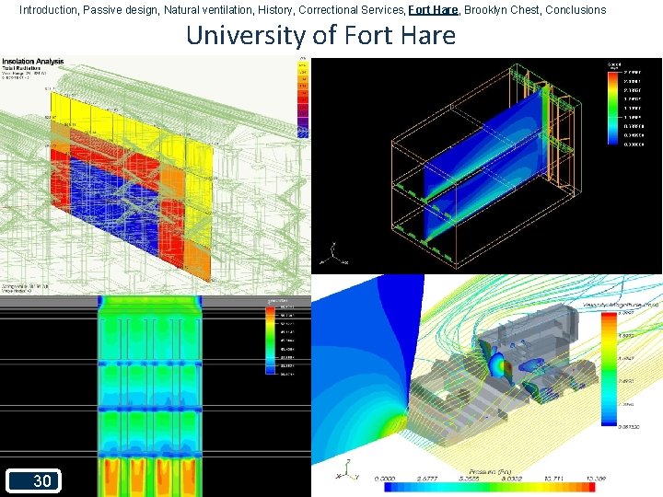This screenshot has width=663, height=497.
Task: Click the highlighted Fort Hare section label
Action: pos(433,10)
